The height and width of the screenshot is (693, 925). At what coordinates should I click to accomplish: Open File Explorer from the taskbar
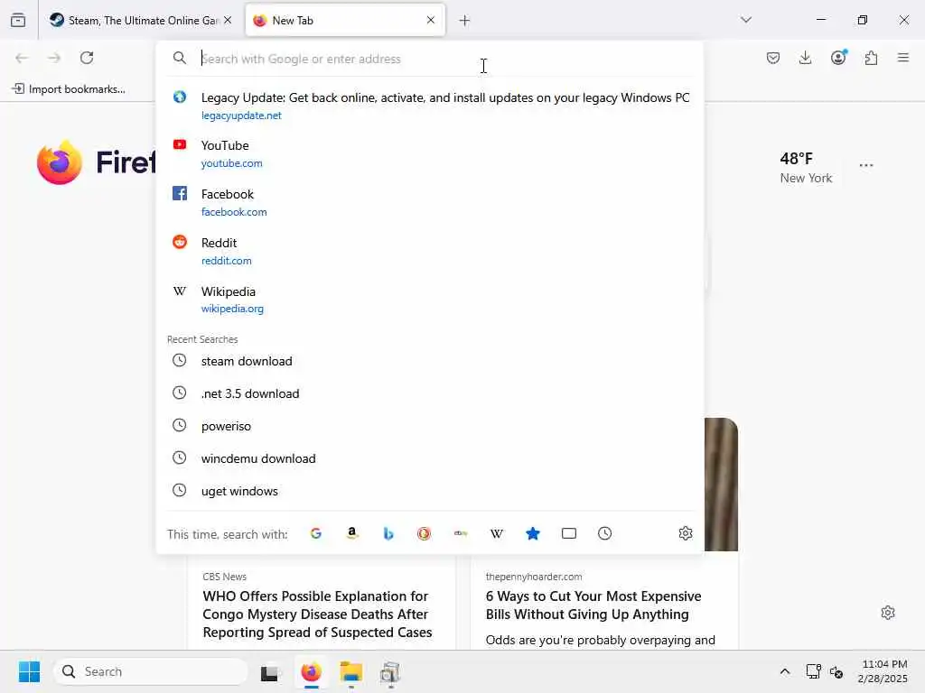coord(351,671)
